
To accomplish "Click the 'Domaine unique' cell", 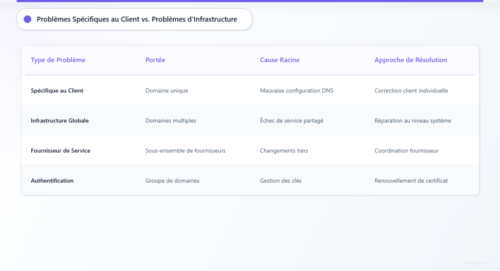I will pos(167,90).
